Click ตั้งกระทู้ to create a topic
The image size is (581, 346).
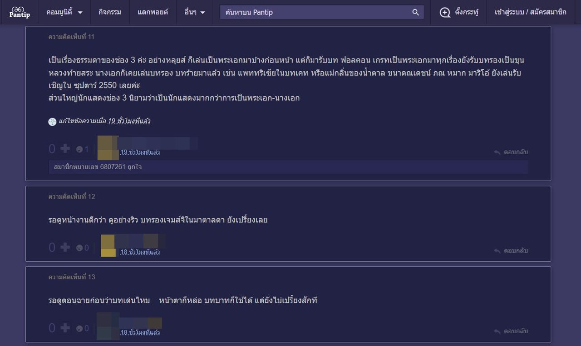459,12
